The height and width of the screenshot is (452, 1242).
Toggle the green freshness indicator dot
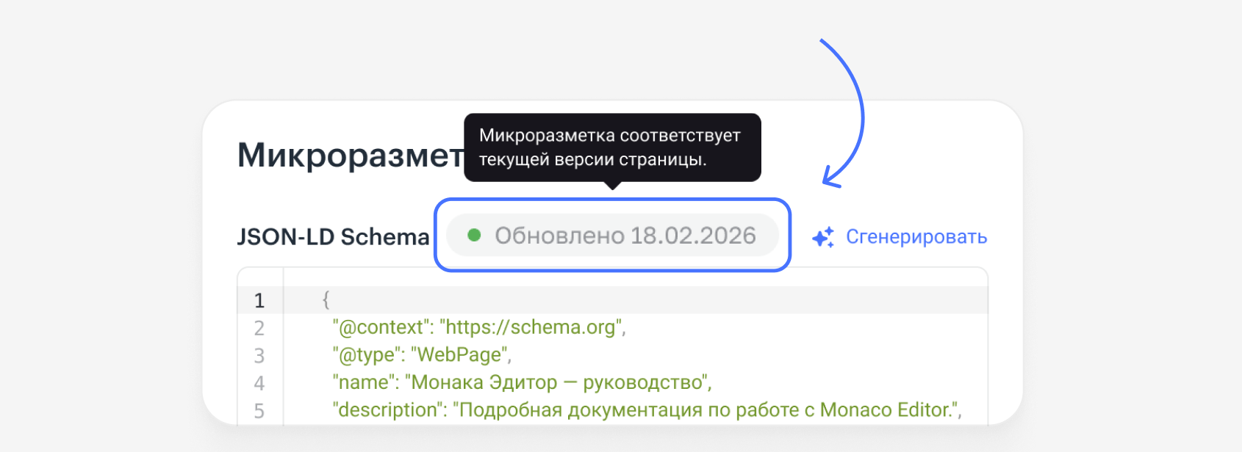(x=475, y=236)
